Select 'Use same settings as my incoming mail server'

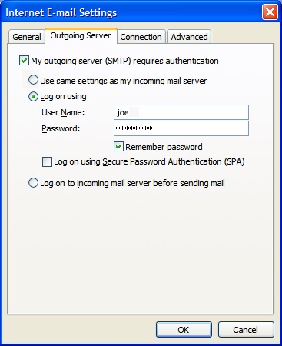[x=33, y=80]
